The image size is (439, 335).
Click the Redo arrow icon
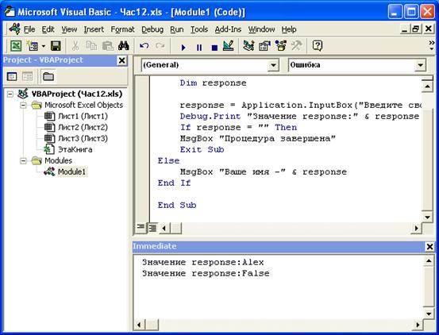coord(160,46)
